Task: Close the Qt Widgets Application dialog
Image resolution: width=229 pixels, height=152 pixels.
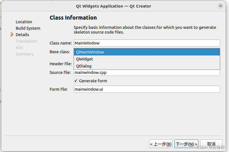Action: pos(220,6)
